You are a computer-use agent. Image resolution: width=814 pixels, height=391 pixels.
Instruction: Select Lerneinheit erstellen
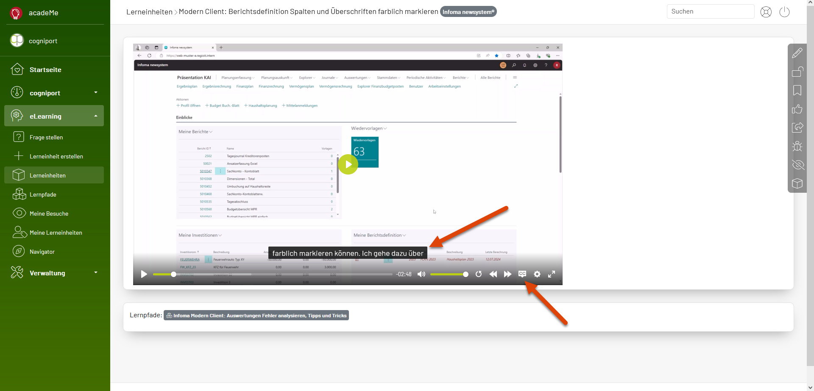(56, 156)
